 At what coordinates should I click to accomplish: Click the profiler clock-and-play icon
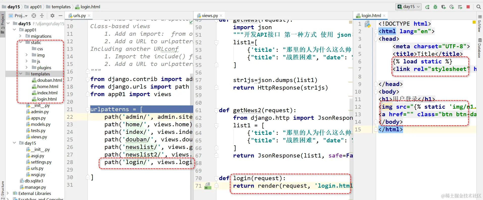[x=452, y=7]
